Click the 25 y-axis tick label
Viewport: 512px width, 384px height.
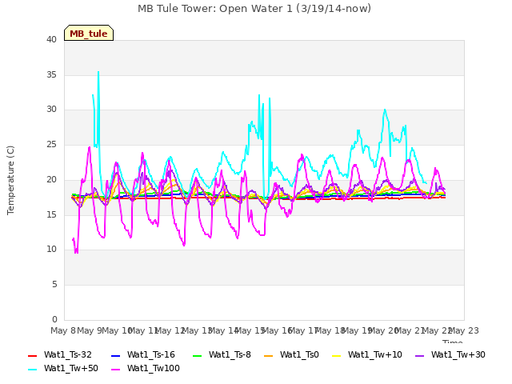[x=51, y=144]
